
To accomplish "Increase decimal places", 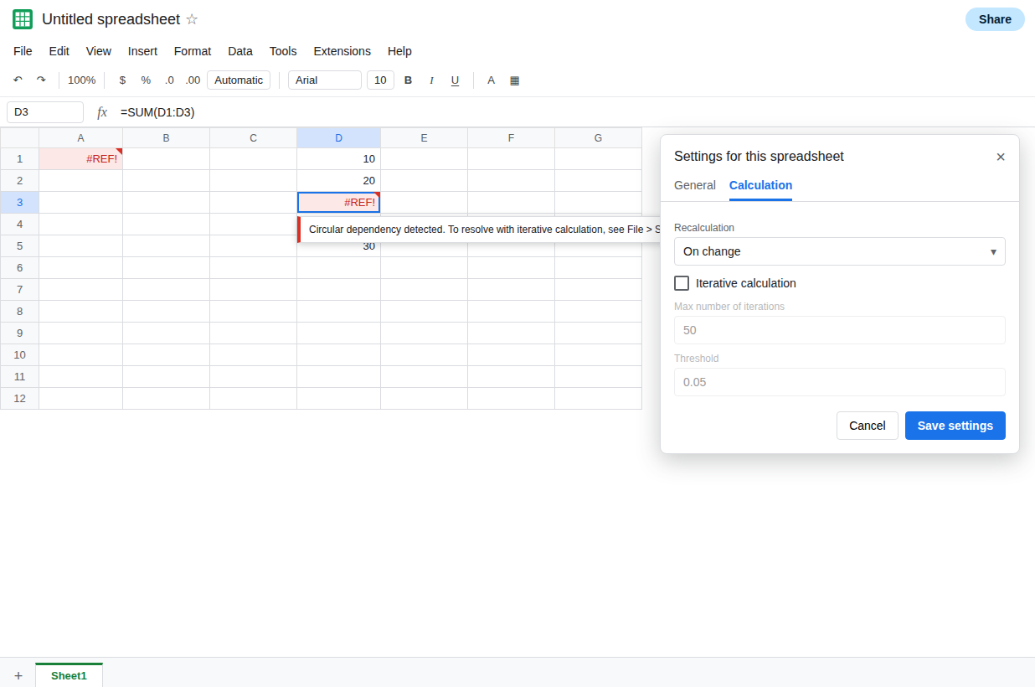I will point(193,80).
